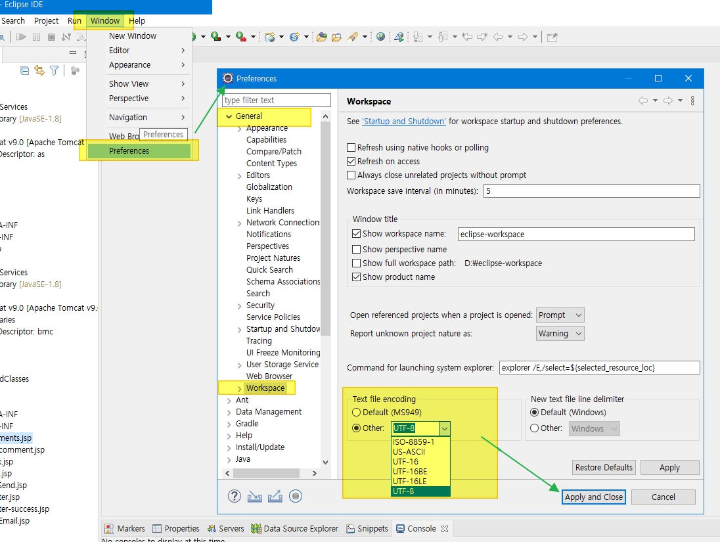This screenshot has height=542, width=720.
Task: Click the Back navigation arrow in main toolbar
Action: tap(498, 37)
